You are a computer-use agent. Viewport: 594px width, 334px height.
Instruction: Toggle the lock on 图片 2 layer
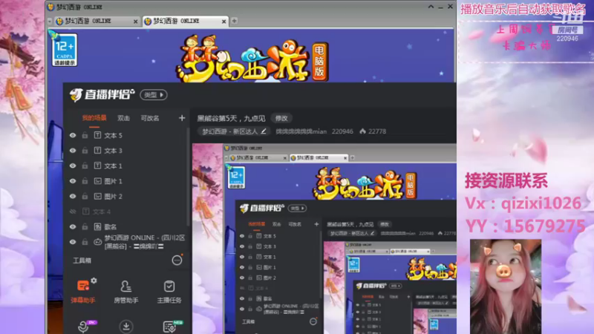tap(85, 196)
